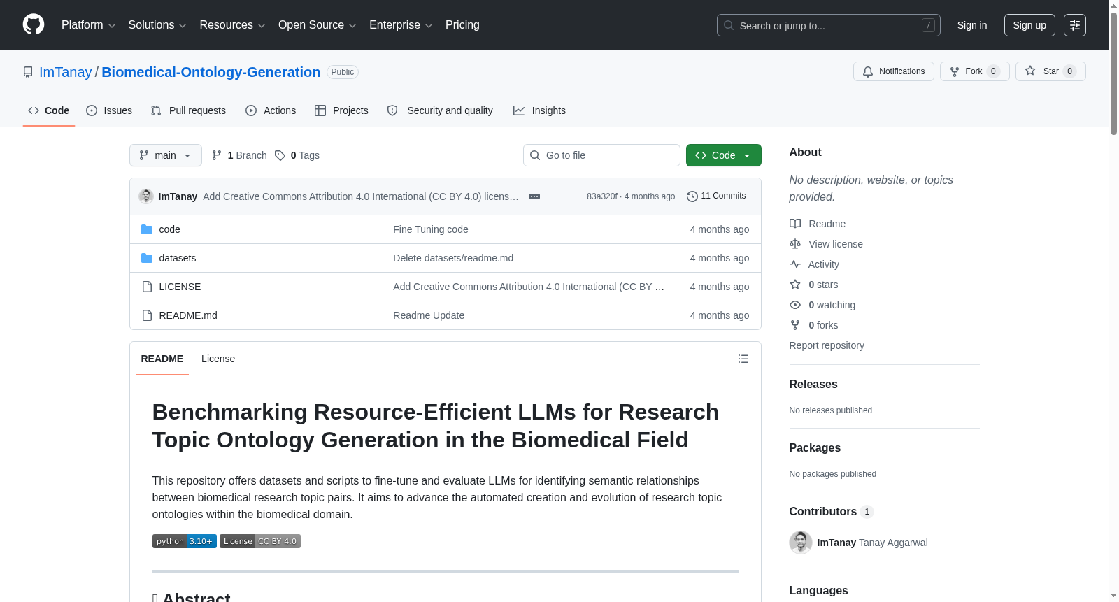The height and width of the screenshot is (602, 1119).
Task: Click the License CC BY 4.0 badge
Action: [260, 541]
